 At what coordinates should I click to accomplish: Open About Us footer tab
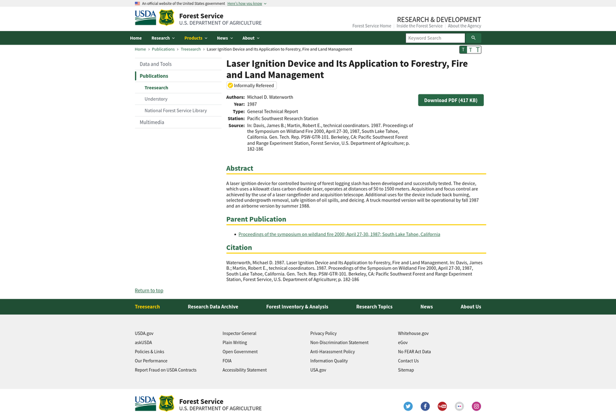(x=471, y=307)
